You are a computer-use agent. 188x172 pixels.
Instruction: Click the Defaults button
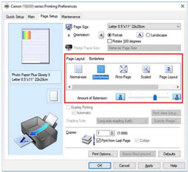point(169,154)
